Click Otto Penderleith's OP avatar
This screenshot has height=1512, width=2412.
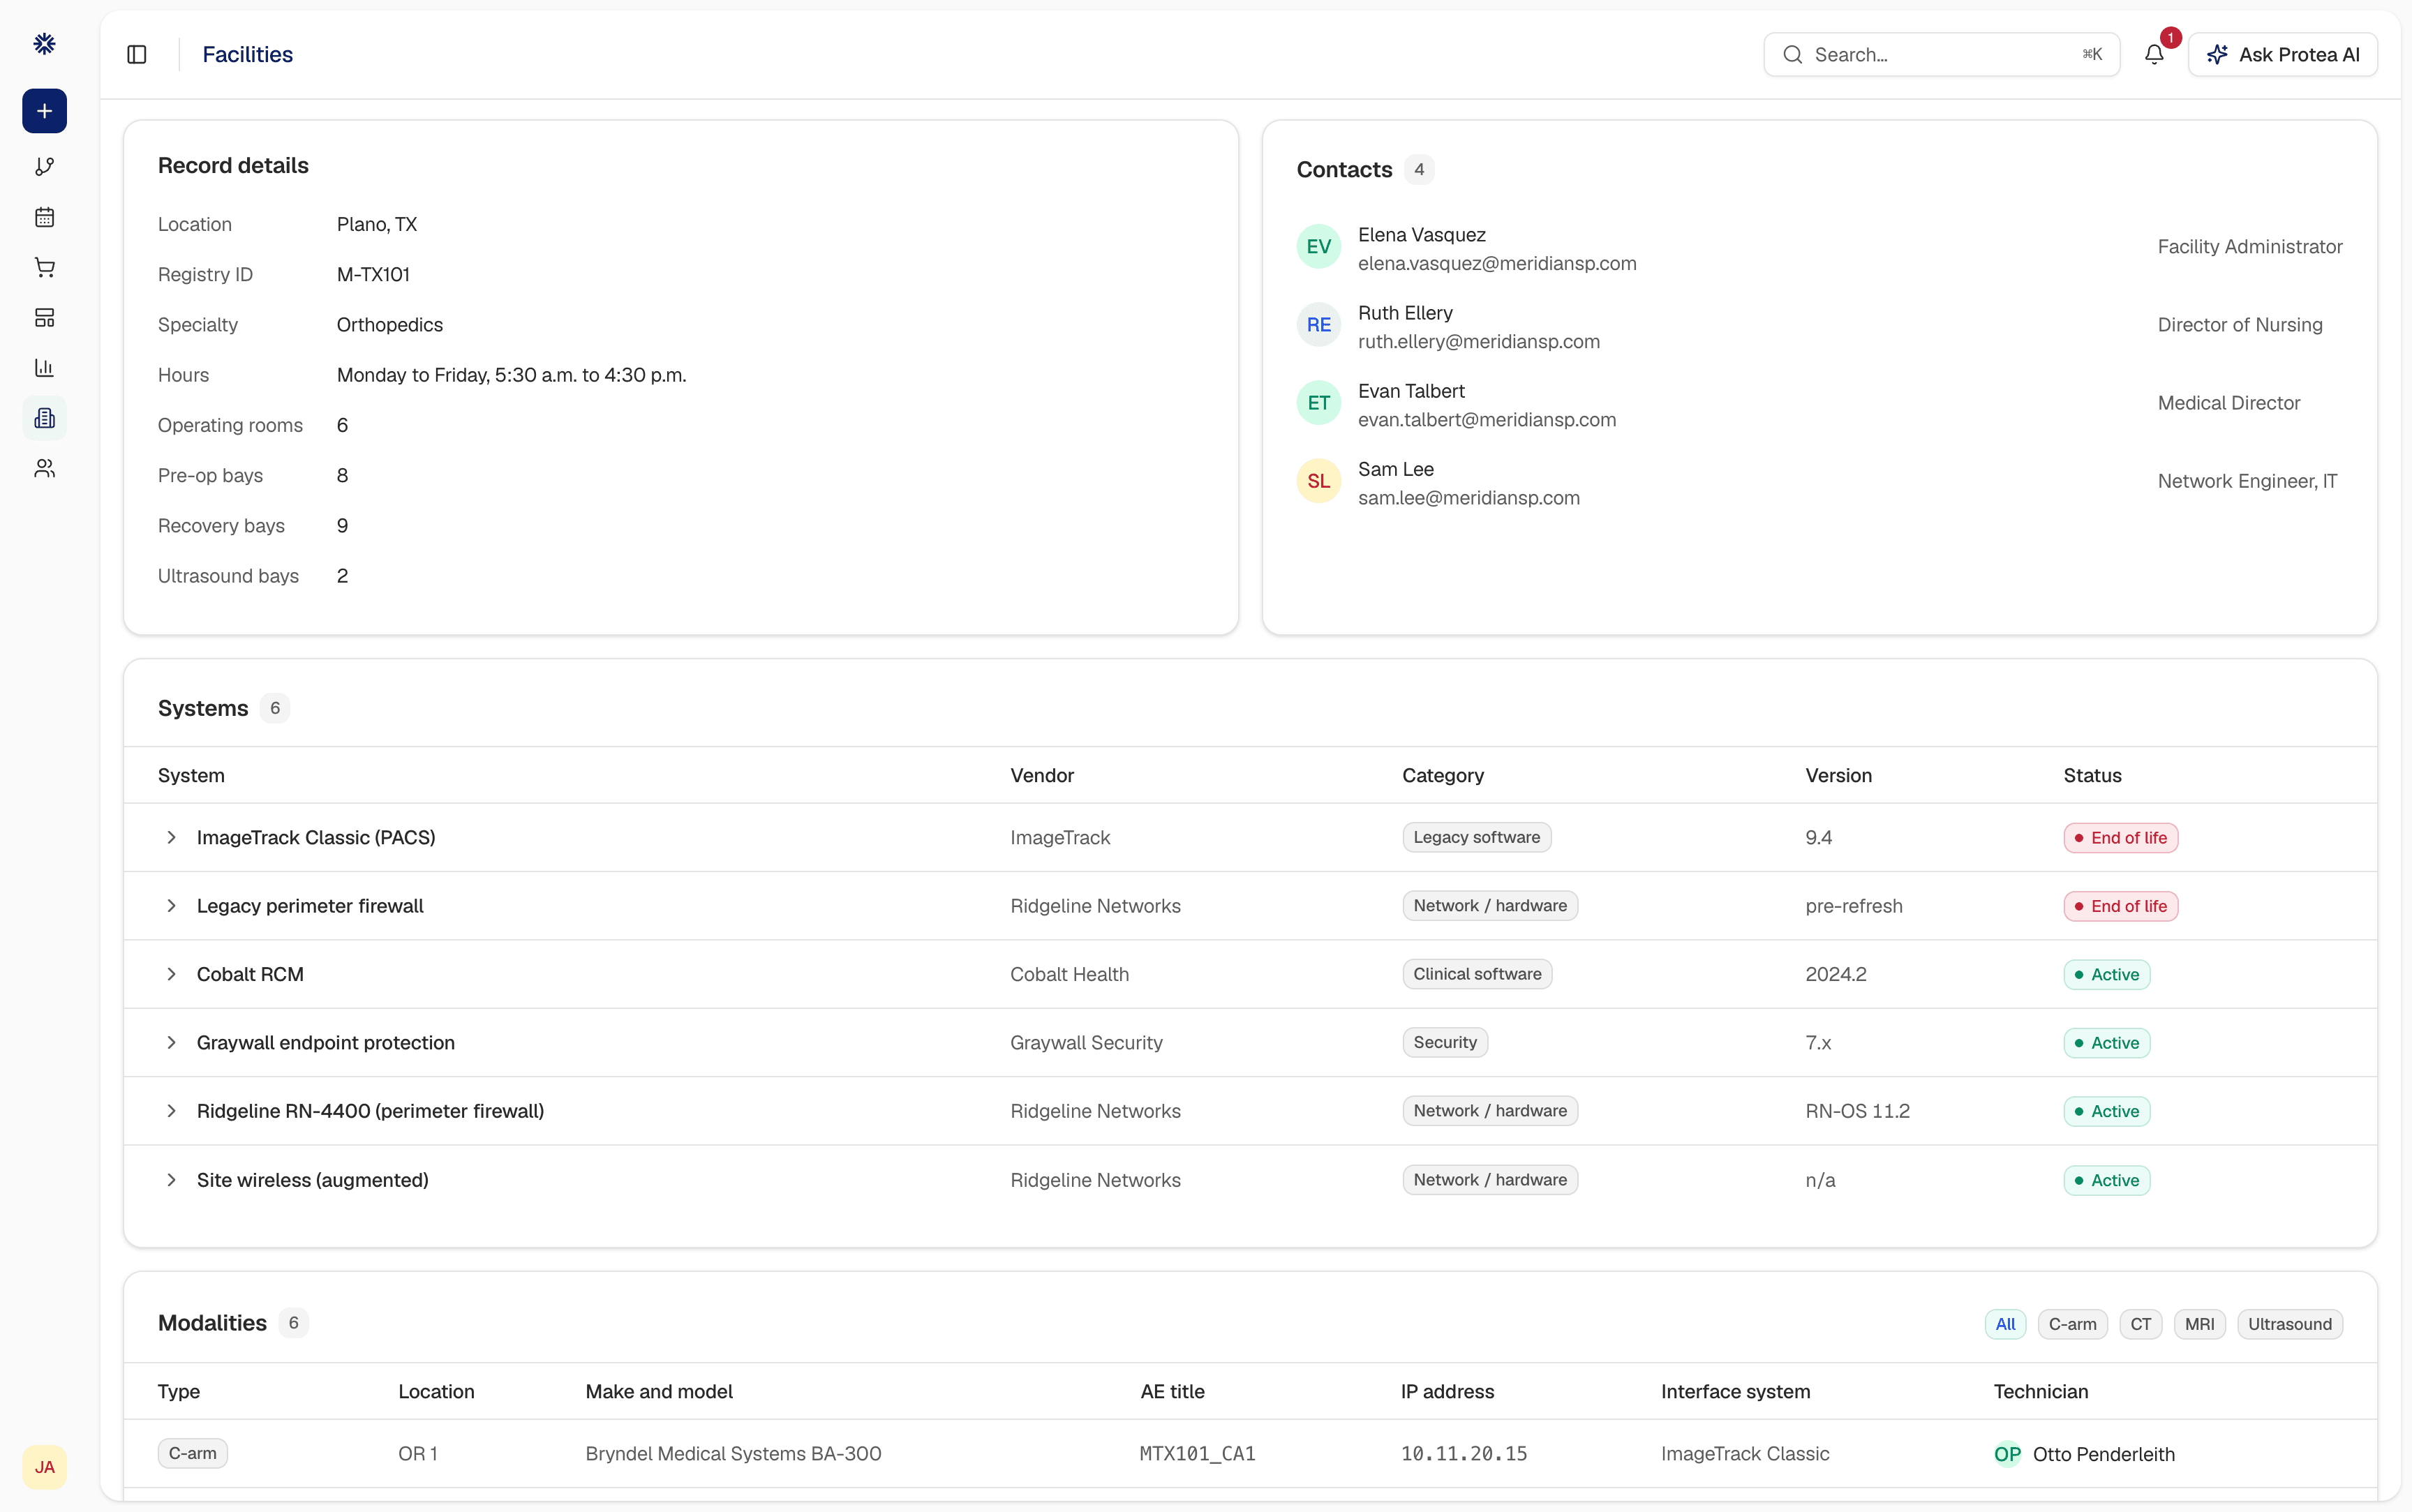point(2007,1454)
